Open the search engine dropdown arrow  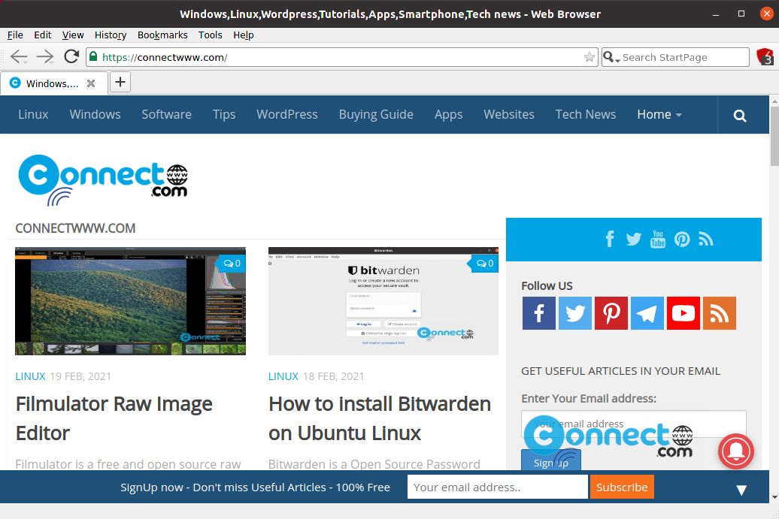click(x=617, y=60)
